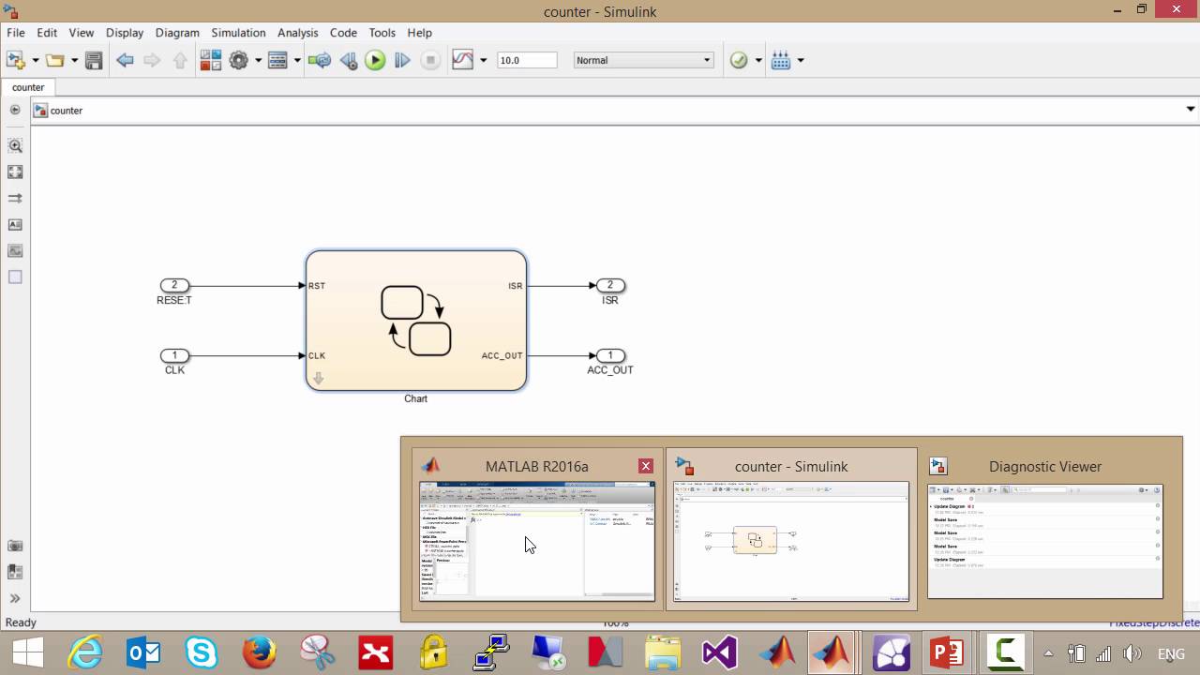
Task: Open the Diagram menu
Action: [x=177, y=33]
